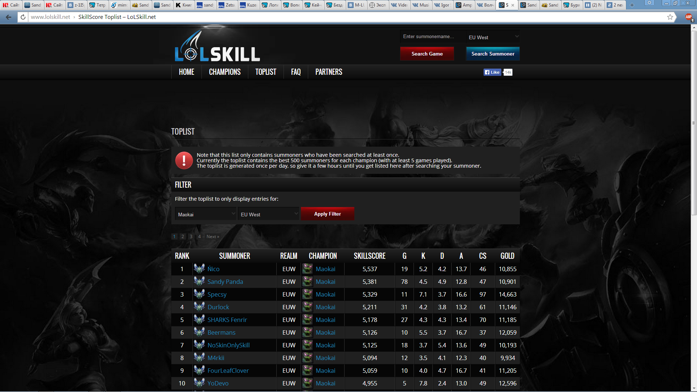Click gold value 14,663

[x=507, y=294]
